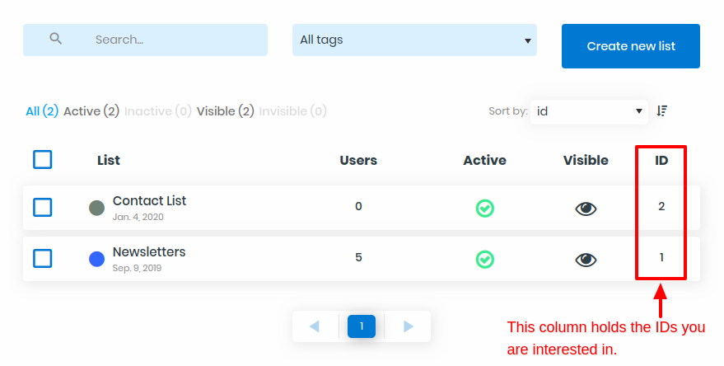Click the Create new list button
Screen dimensions: 724x366
[631, 46]
